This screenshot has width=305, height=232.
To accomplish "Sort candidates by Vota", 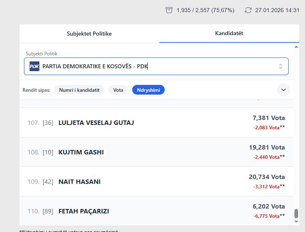I will coord(118,90).
